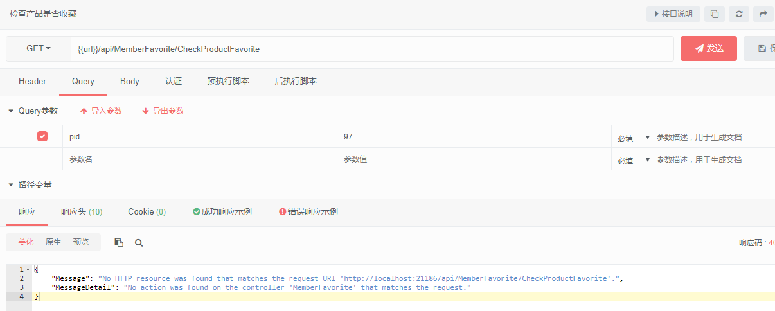Click 导入参数 link
Screen dimensions: 775x311
tap(101, 111)
